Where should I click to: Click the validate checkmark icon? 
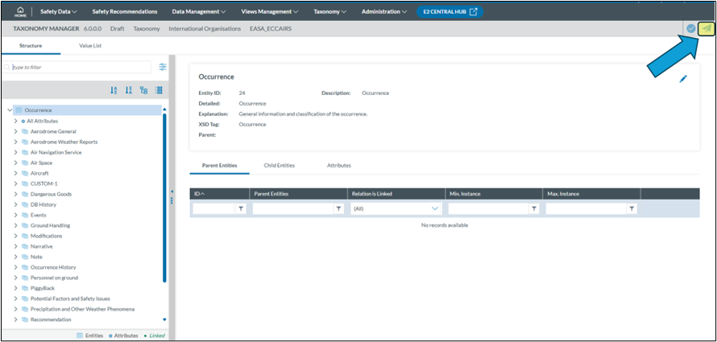691,28
